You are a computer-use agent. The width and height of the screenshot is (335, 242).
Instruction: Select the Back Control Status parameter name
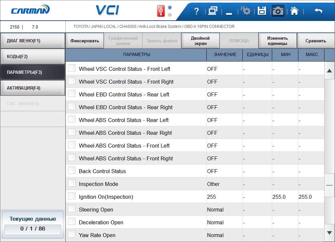pos(102,171)
